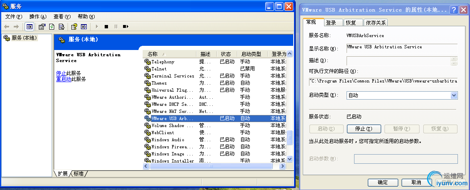Select the 扩展 view tab at the bottom

coord(63,173)
